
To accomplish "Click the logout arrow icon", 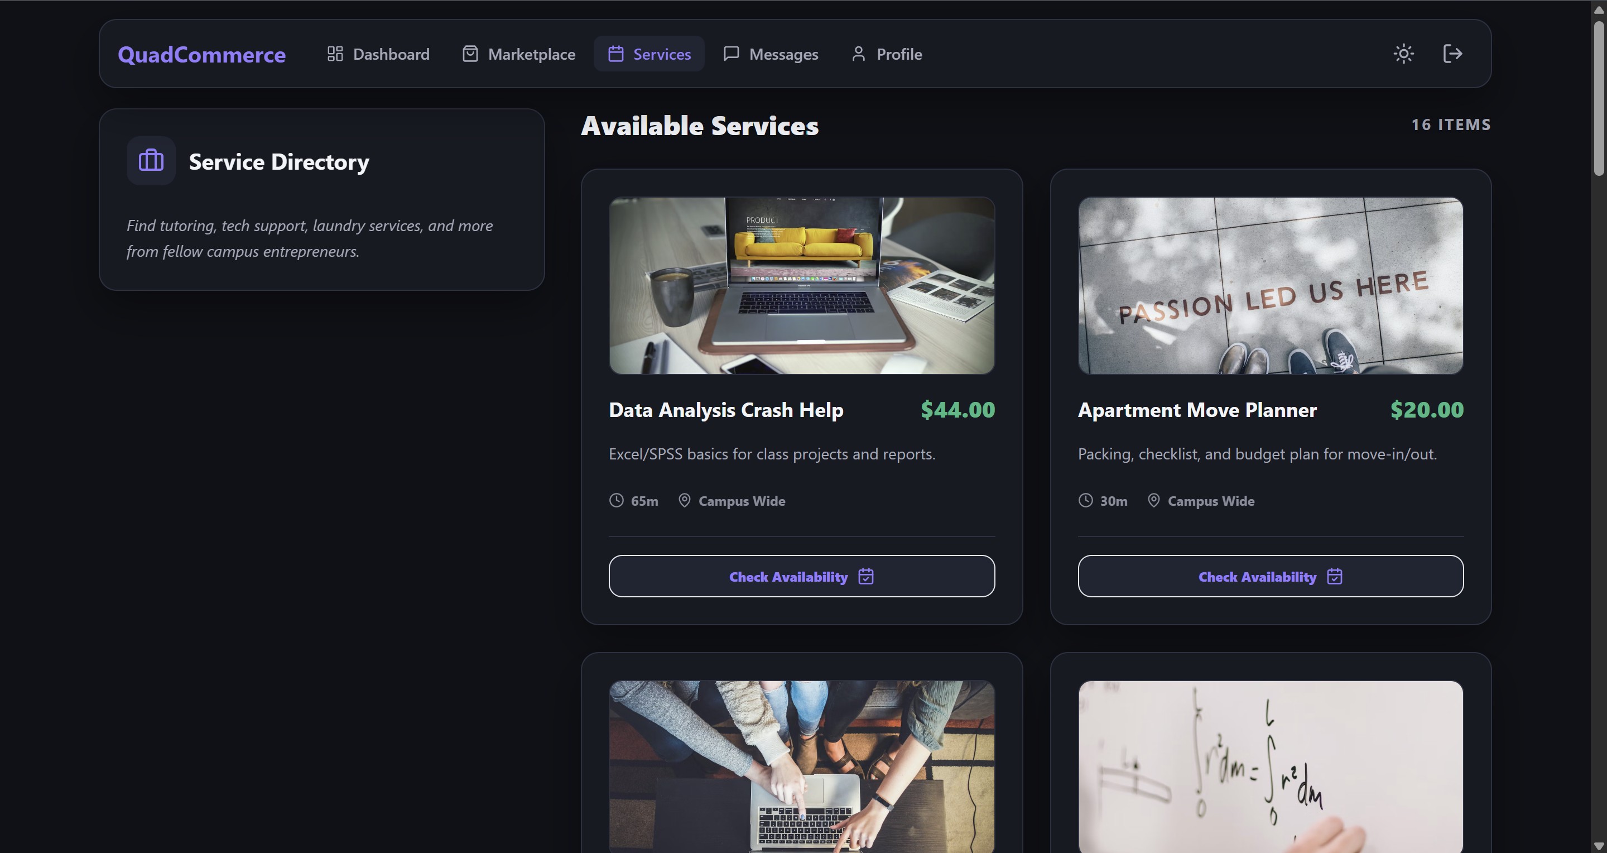I will (x=1452, y=54).
